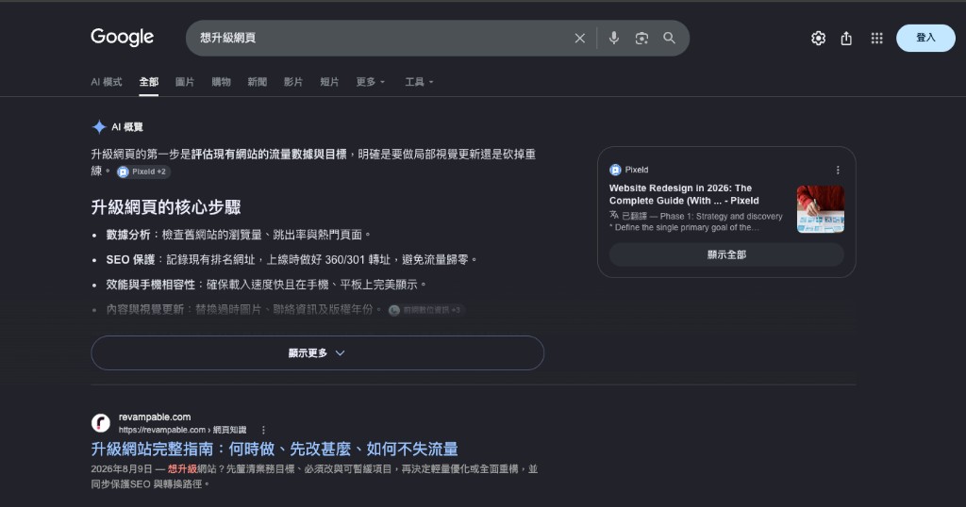Click the Pixeld favicon in source card
The width and height of the screenshot is (966, 507).
click(x=615, y=170)
